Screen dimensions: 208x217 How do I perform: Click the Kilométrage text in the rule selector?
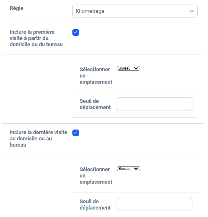(90, 11)
